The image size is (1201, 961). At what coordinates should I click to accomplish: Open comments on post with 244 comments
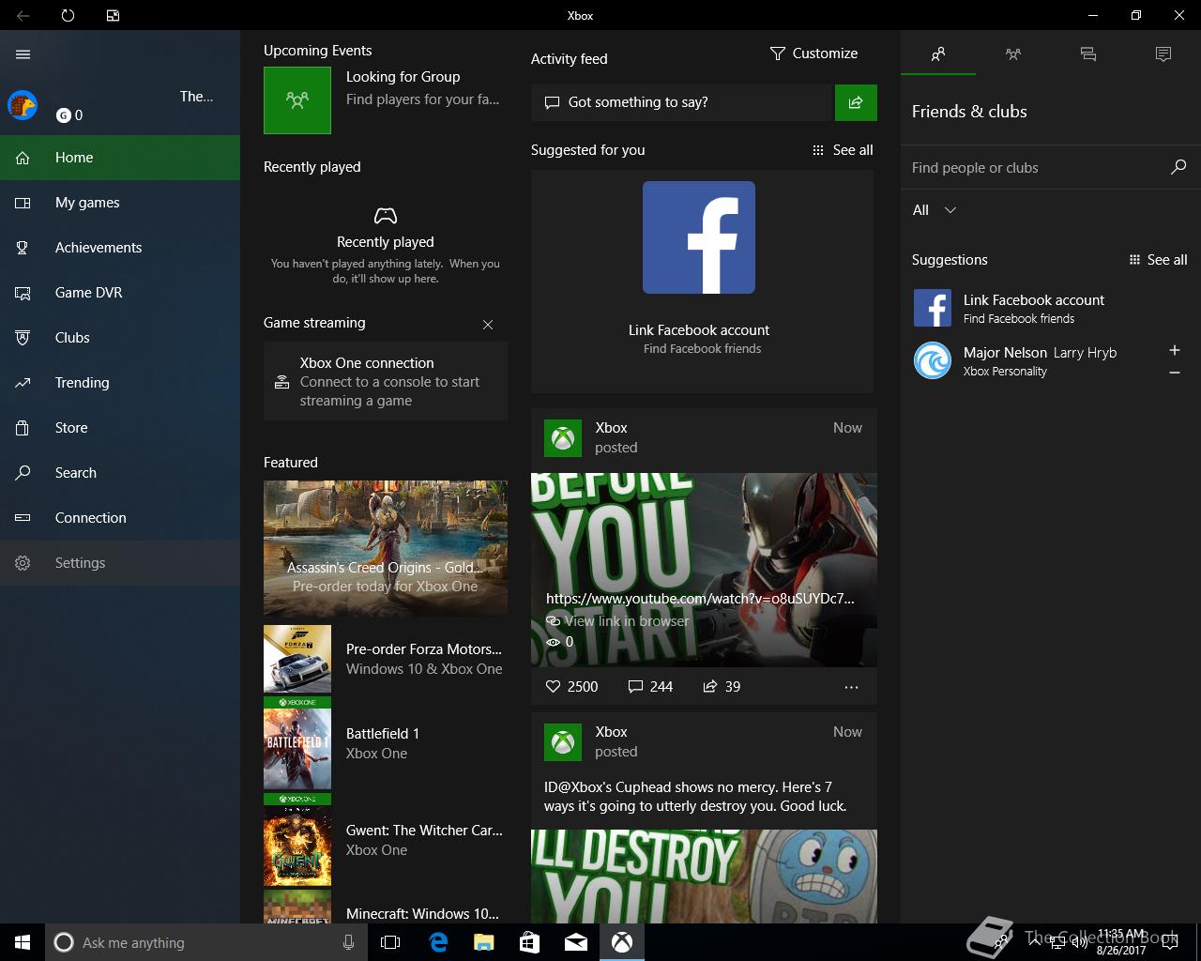[650, 687]
